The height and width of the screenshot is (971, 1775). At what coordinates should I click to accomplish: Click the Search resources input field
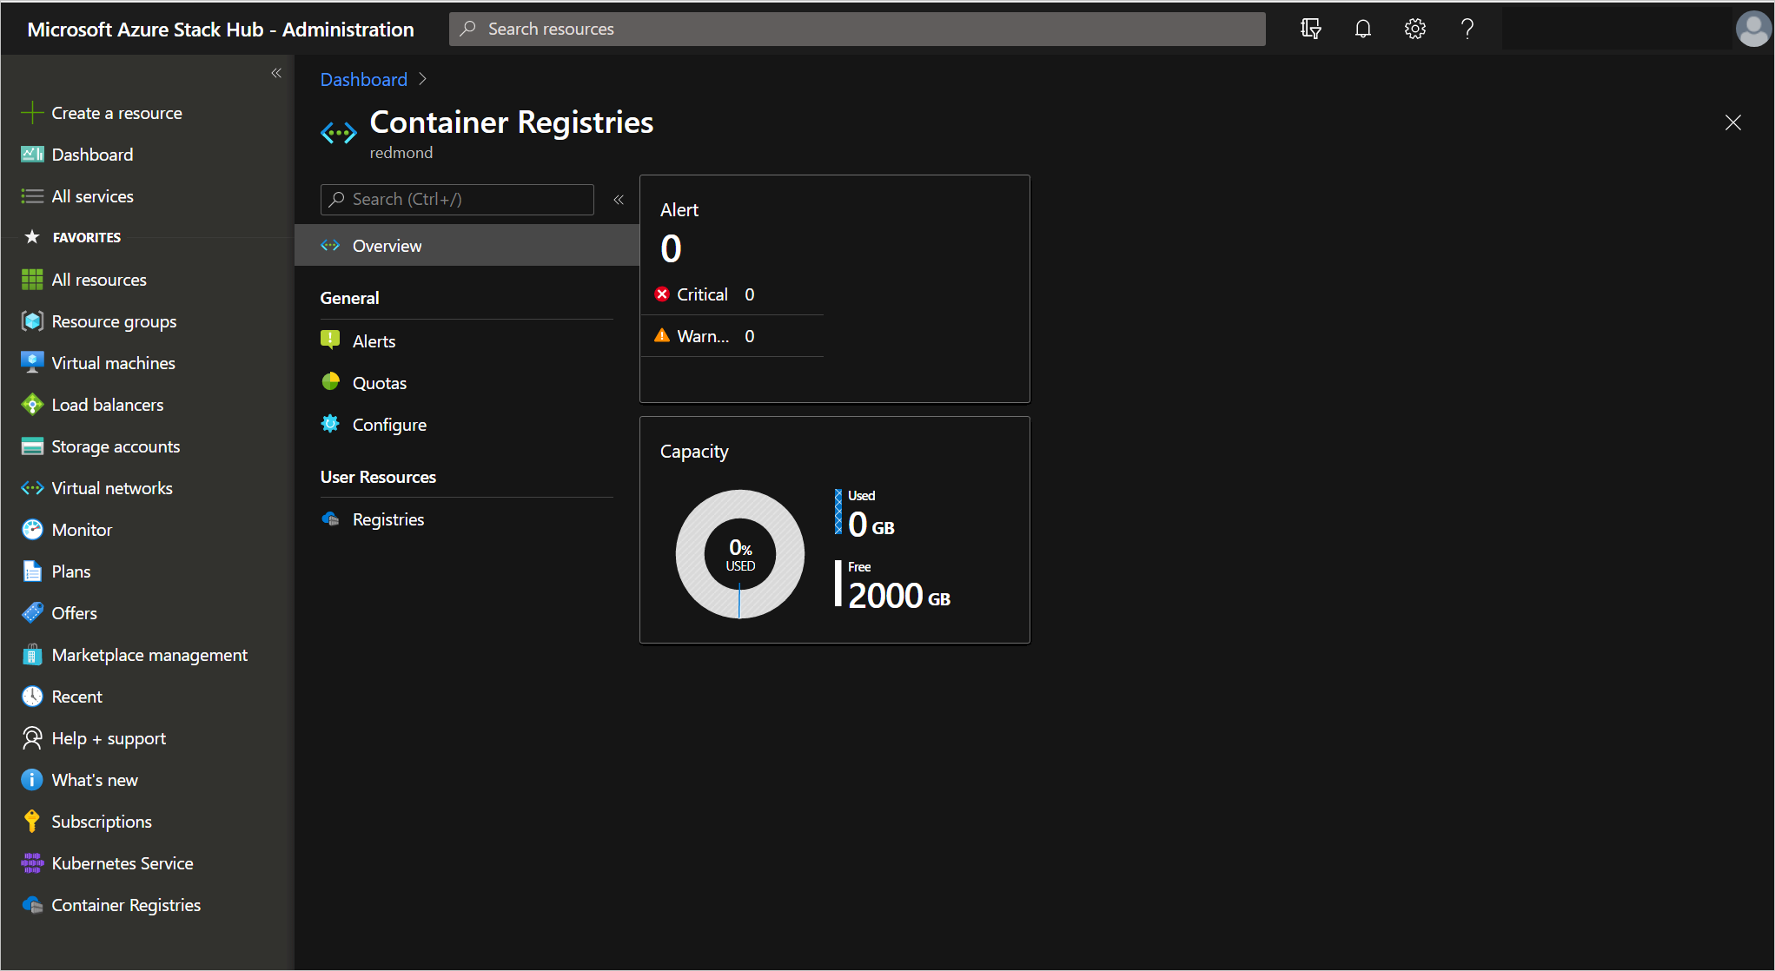858,29
